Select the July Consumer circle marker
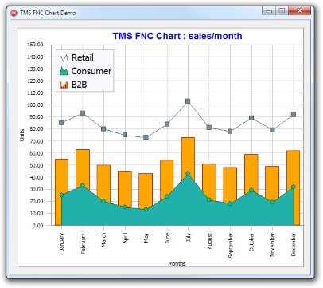This screenshot has width=323, height=288. point(188,173)
